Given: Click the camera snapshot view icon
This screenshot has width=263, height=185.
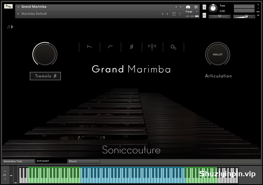Looking at the screenshot, I should (188, 7).
